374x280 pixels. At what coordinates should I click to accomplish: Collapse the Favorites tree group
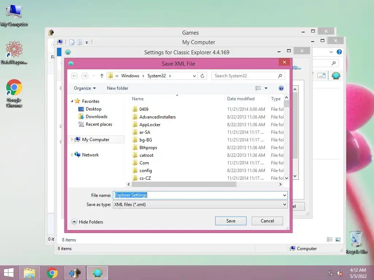pyautogui.click(x=72, y=101)
